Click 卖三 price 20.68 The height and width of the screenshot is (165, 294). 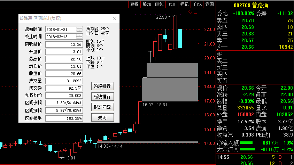point(248,34)
